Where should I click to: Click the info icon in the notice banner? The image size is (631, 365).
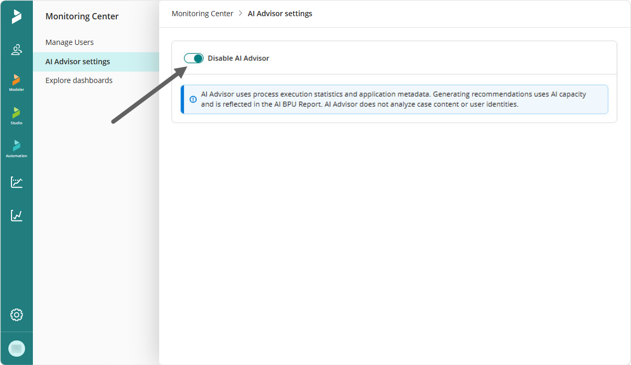[x=193, y=99]
